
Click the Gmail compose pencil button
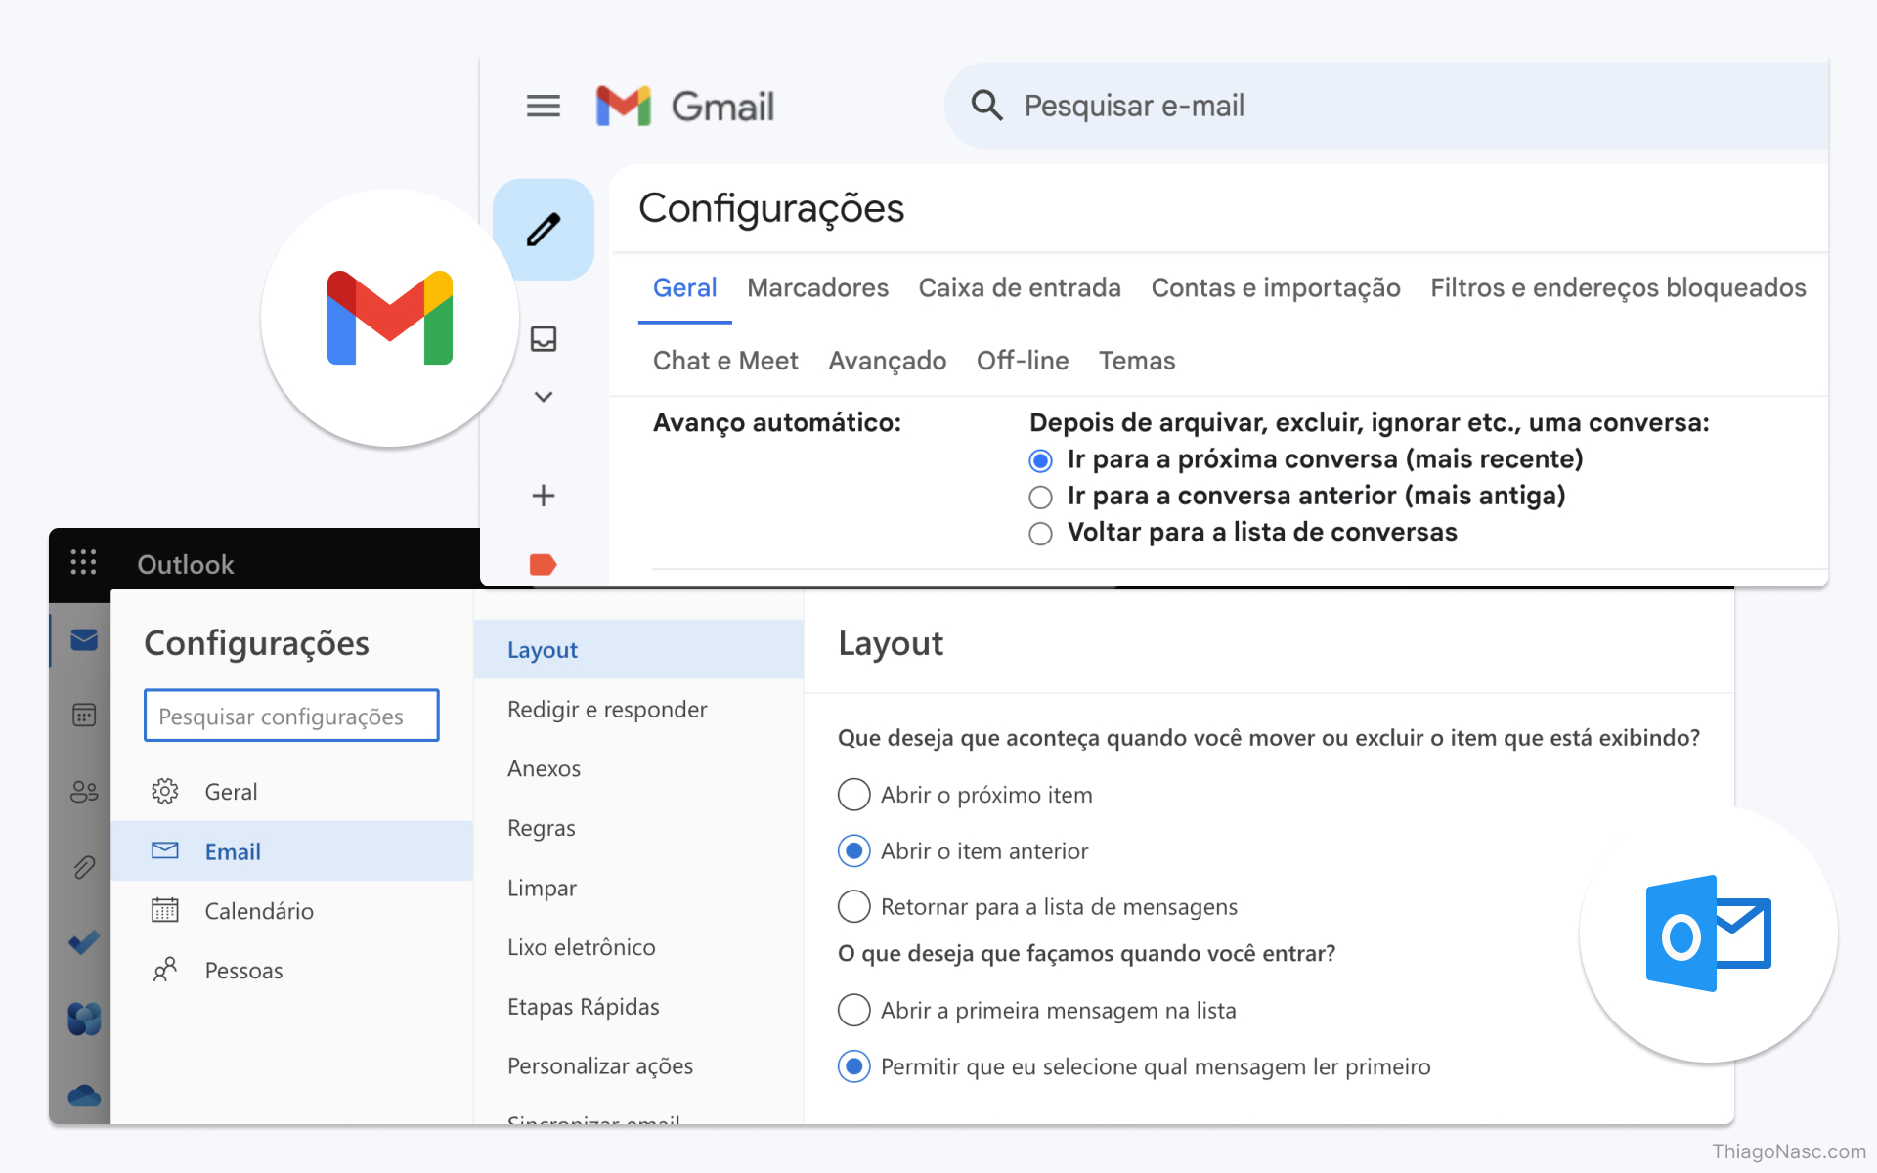pyautogui.click(x=544, y=230)
